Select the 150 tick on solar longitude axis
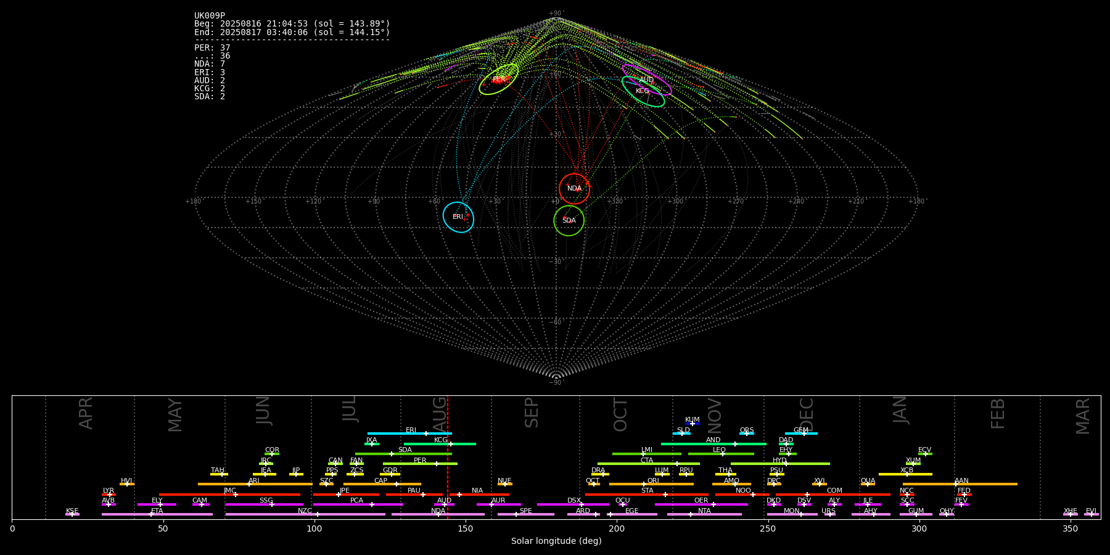Image resolution: width=1110 pixels, height=555 pixels. [466, 528]
